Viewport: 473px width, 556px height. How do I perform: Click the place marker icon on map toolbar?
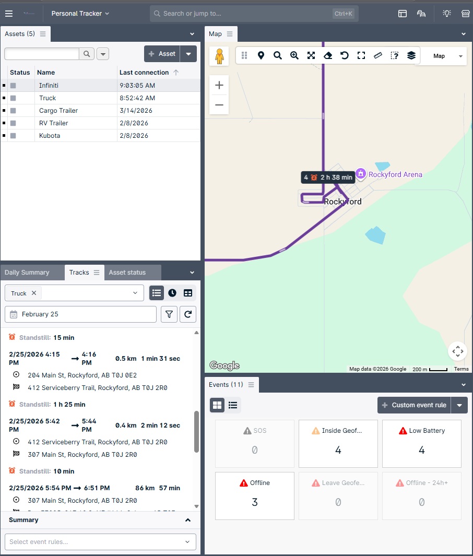(261, 55)
